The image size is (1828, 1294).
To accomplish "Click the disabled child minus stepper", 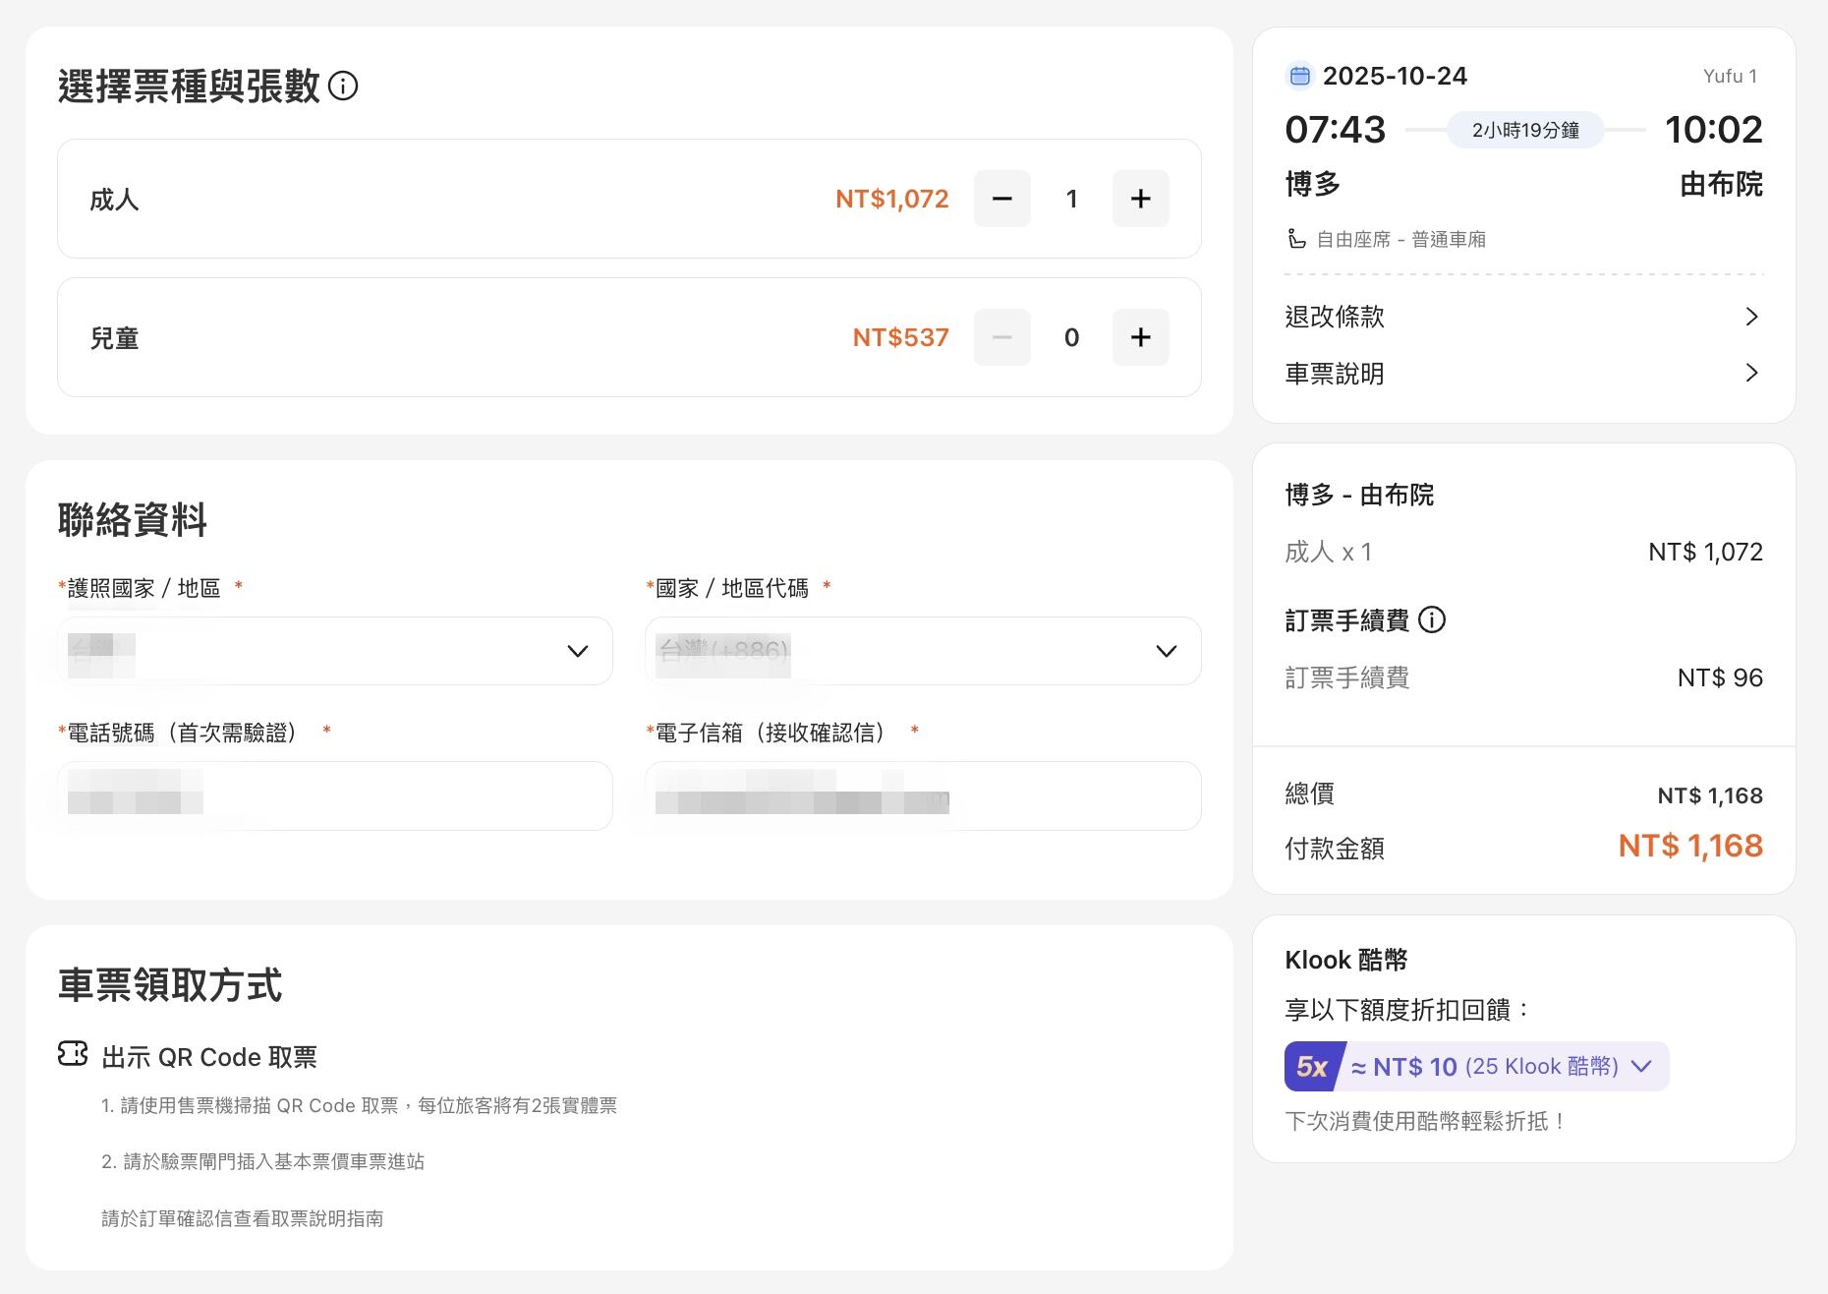I will click(x=1001, y=337).
